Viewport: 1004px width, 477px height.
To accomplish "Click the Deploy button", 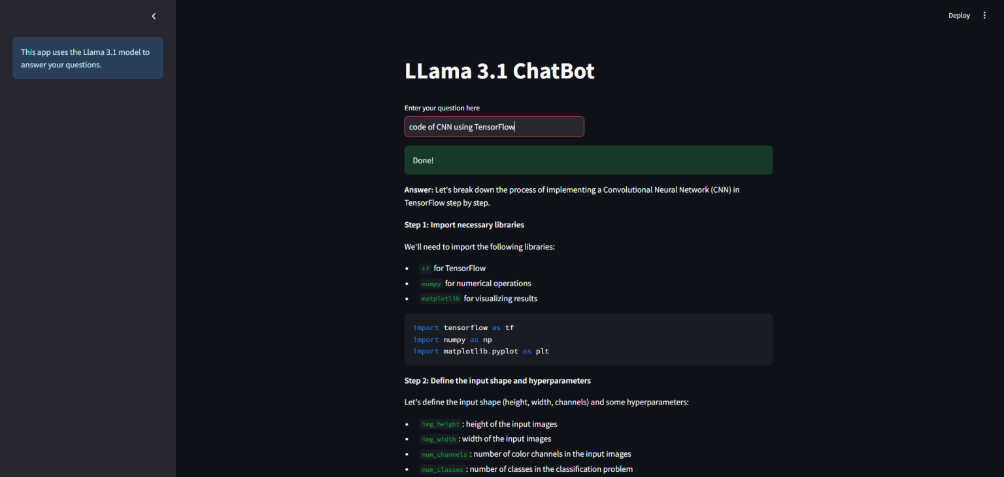I will (x=959, y=15).
